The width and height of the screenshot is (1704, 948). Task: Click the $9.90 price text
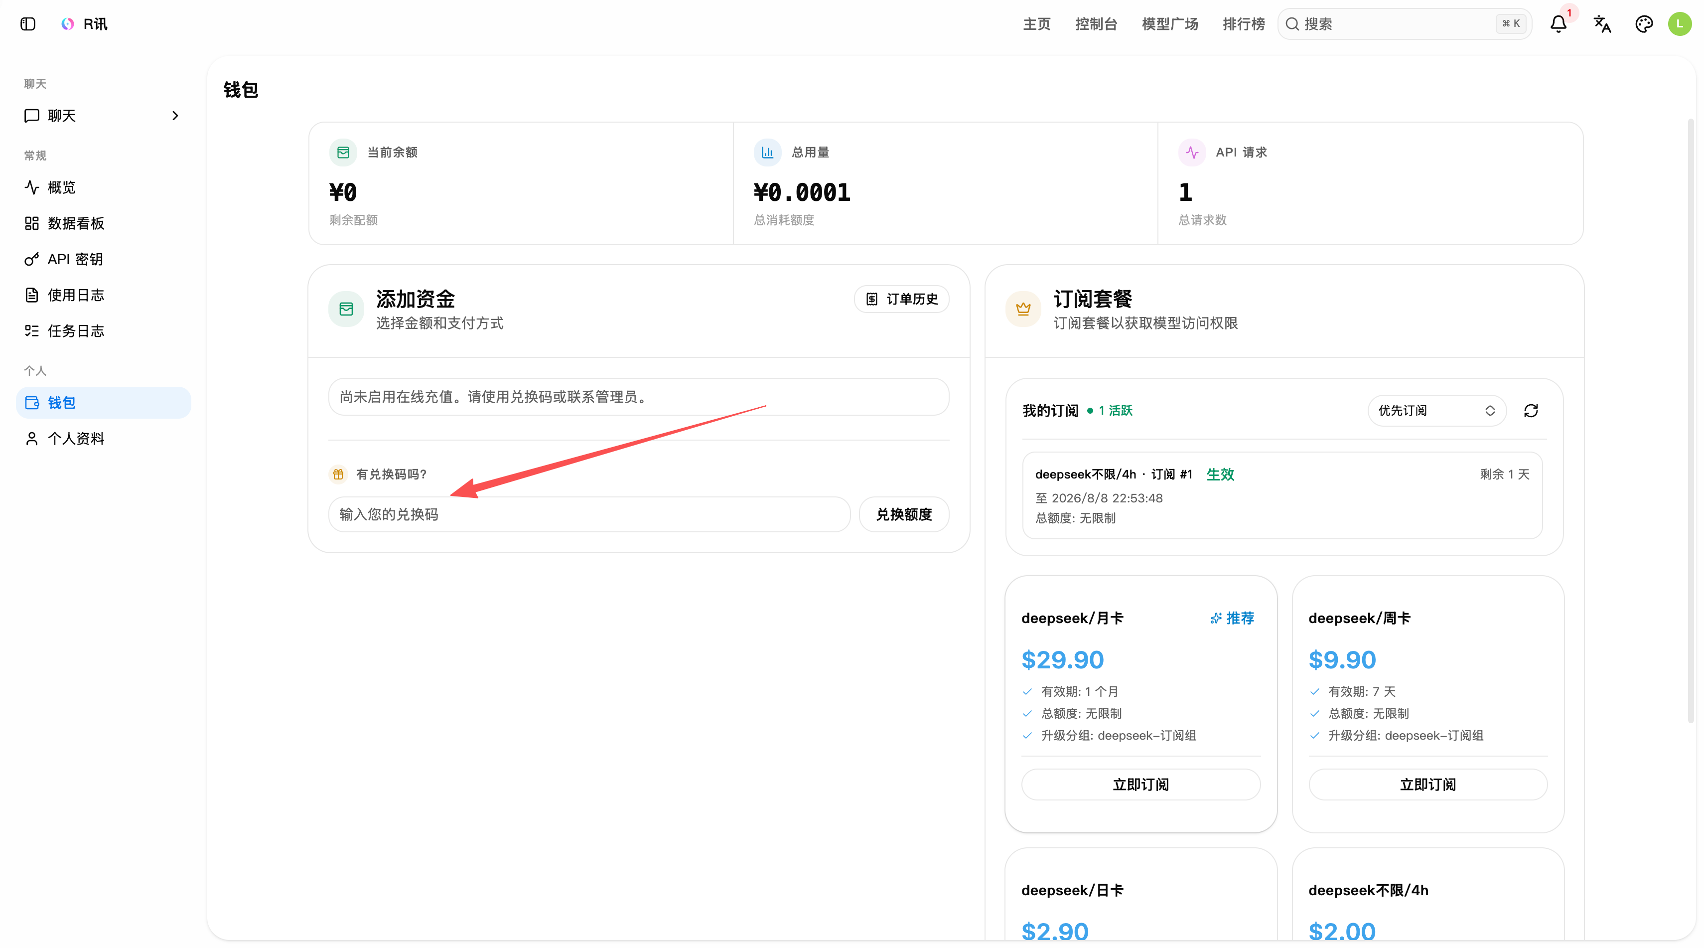pos(1341,659)
